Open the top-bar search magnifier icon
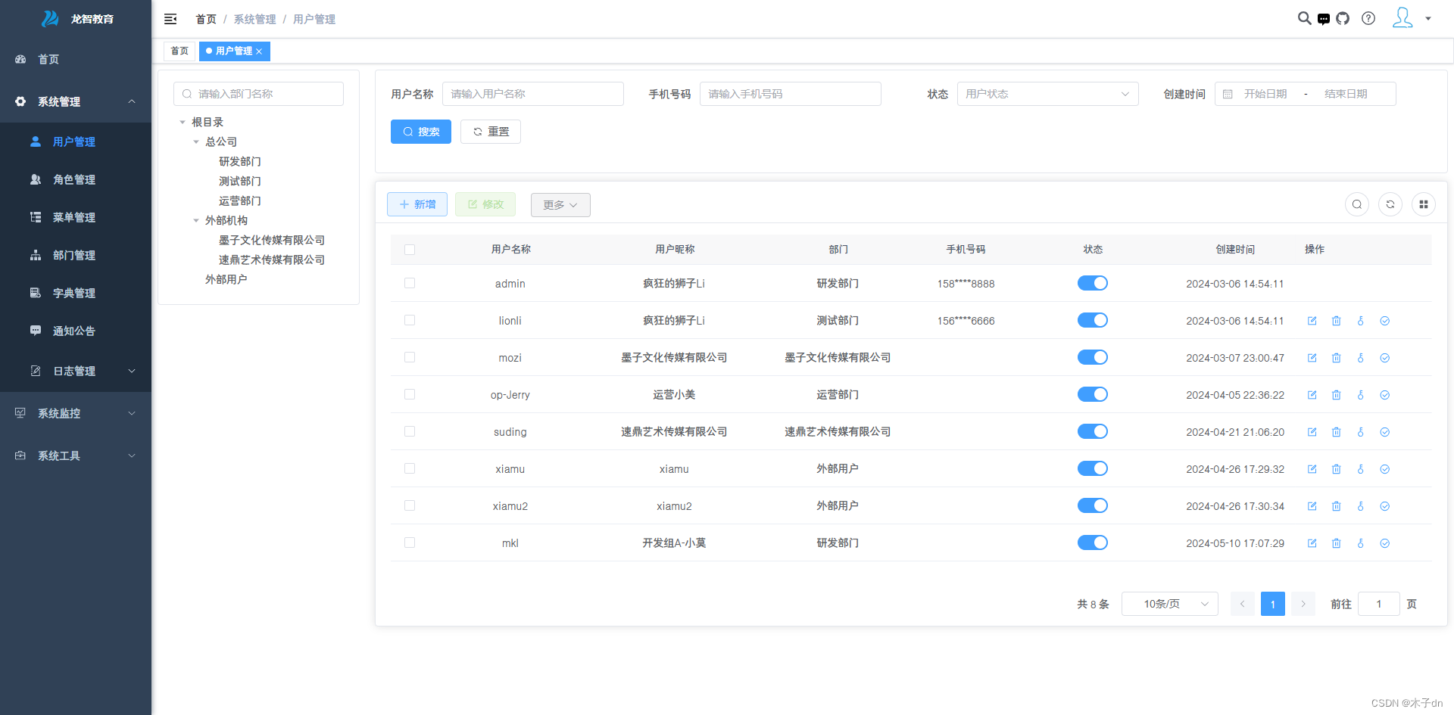The image size is (1454, 715). click(x=1304, y=18)
